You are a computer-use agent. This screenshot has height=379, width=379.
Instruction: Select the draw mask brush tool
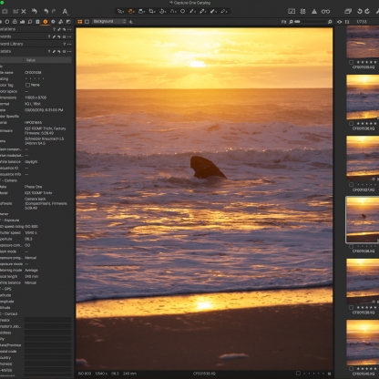click(202, 12)
